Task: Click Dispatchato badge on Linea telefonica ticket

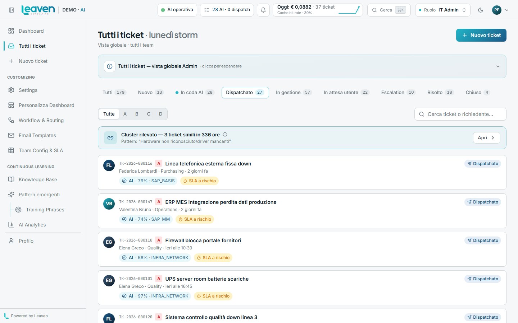Action: pos(483,164)
